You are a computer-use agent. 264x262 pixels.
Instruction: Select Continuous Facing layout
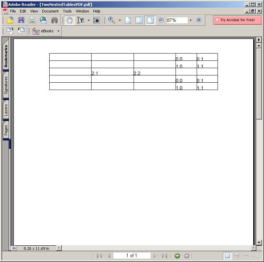coord(246,256)
